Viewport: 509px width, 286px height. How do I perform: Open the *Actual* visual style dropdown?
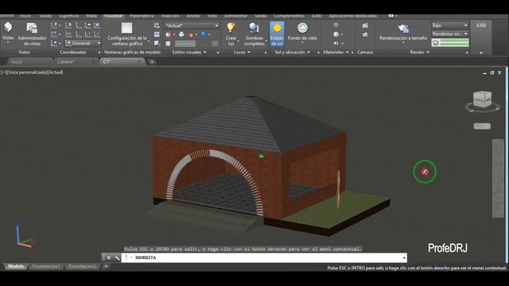pos(192,25)
